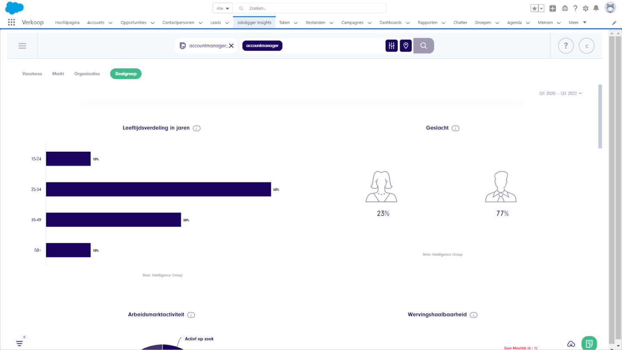Run the Jobdigger search with the magnifier button
The height and width of the screenshot is (350, 622).
(x=424, y=46)
